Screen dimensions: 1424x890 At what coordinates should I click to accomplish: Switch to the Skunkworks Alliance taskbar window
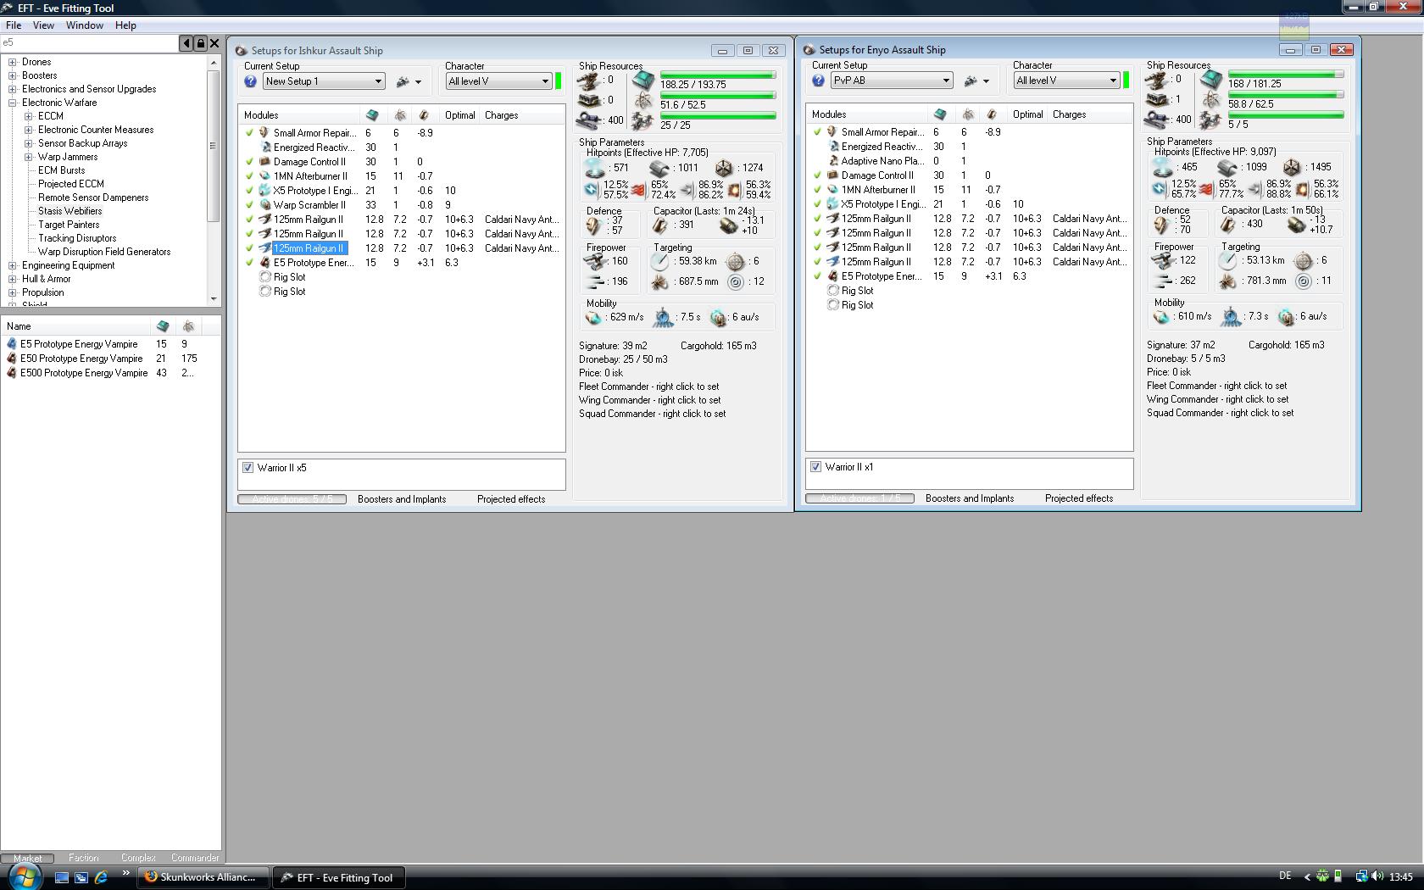point(203,877)
